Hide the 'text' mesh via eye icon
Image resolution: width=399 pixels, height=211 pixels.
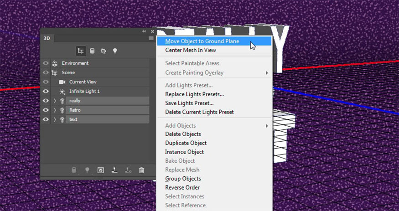(x=46, y=119)
